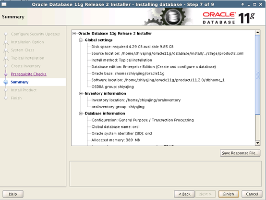This screenshot has width=266, height=200.
Task: Collapse the Oracle Database 11g Release 2 Installer node
Action: click(x=74, y=34)
